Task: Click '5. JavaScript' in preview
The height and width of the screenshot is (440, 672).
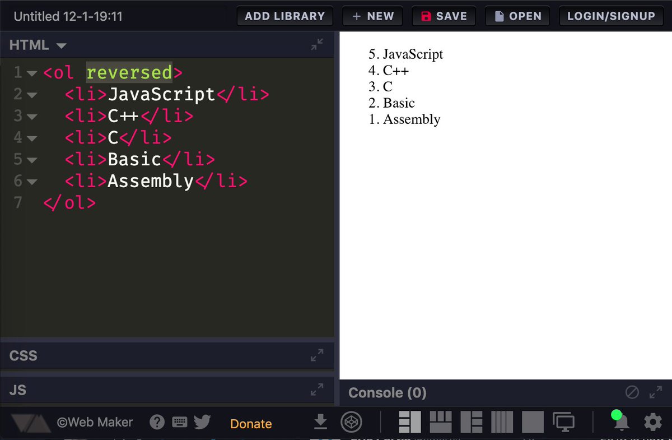Action: coord(406,54)
